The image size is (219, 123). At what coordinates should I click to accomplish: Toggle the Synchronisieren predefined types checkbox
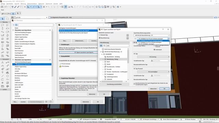(134, 84)
